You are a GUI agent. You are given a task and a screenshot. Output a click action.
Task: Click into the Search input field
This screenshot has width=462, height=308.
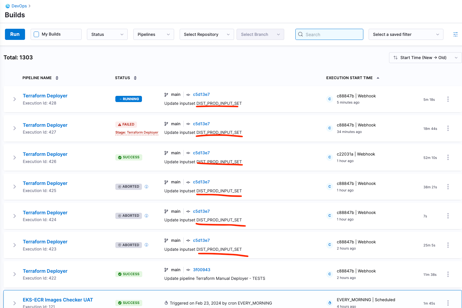pos(329,34)
